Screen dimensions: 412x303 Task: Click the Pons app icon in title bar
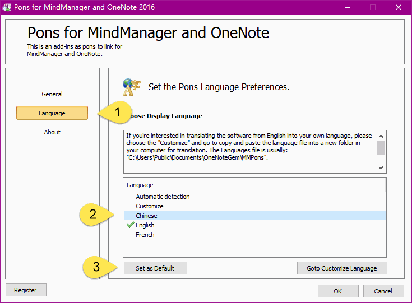pos(7,7)
